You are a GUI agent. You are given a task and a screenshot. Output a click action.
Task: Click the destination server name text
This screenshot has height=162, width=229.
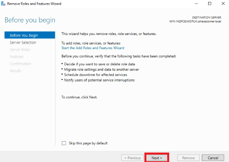click(x=195, y=21)
